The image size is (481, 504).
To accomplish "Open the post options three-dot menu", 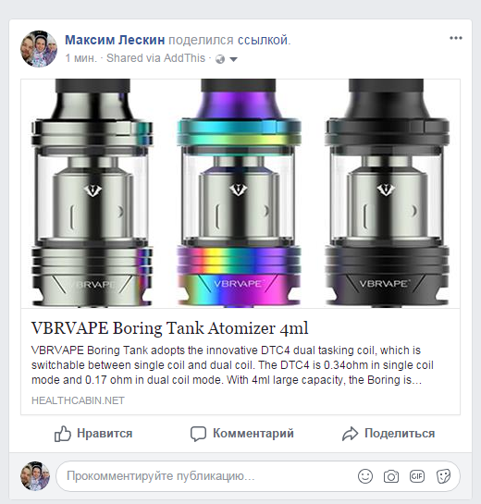I will 456,38.
